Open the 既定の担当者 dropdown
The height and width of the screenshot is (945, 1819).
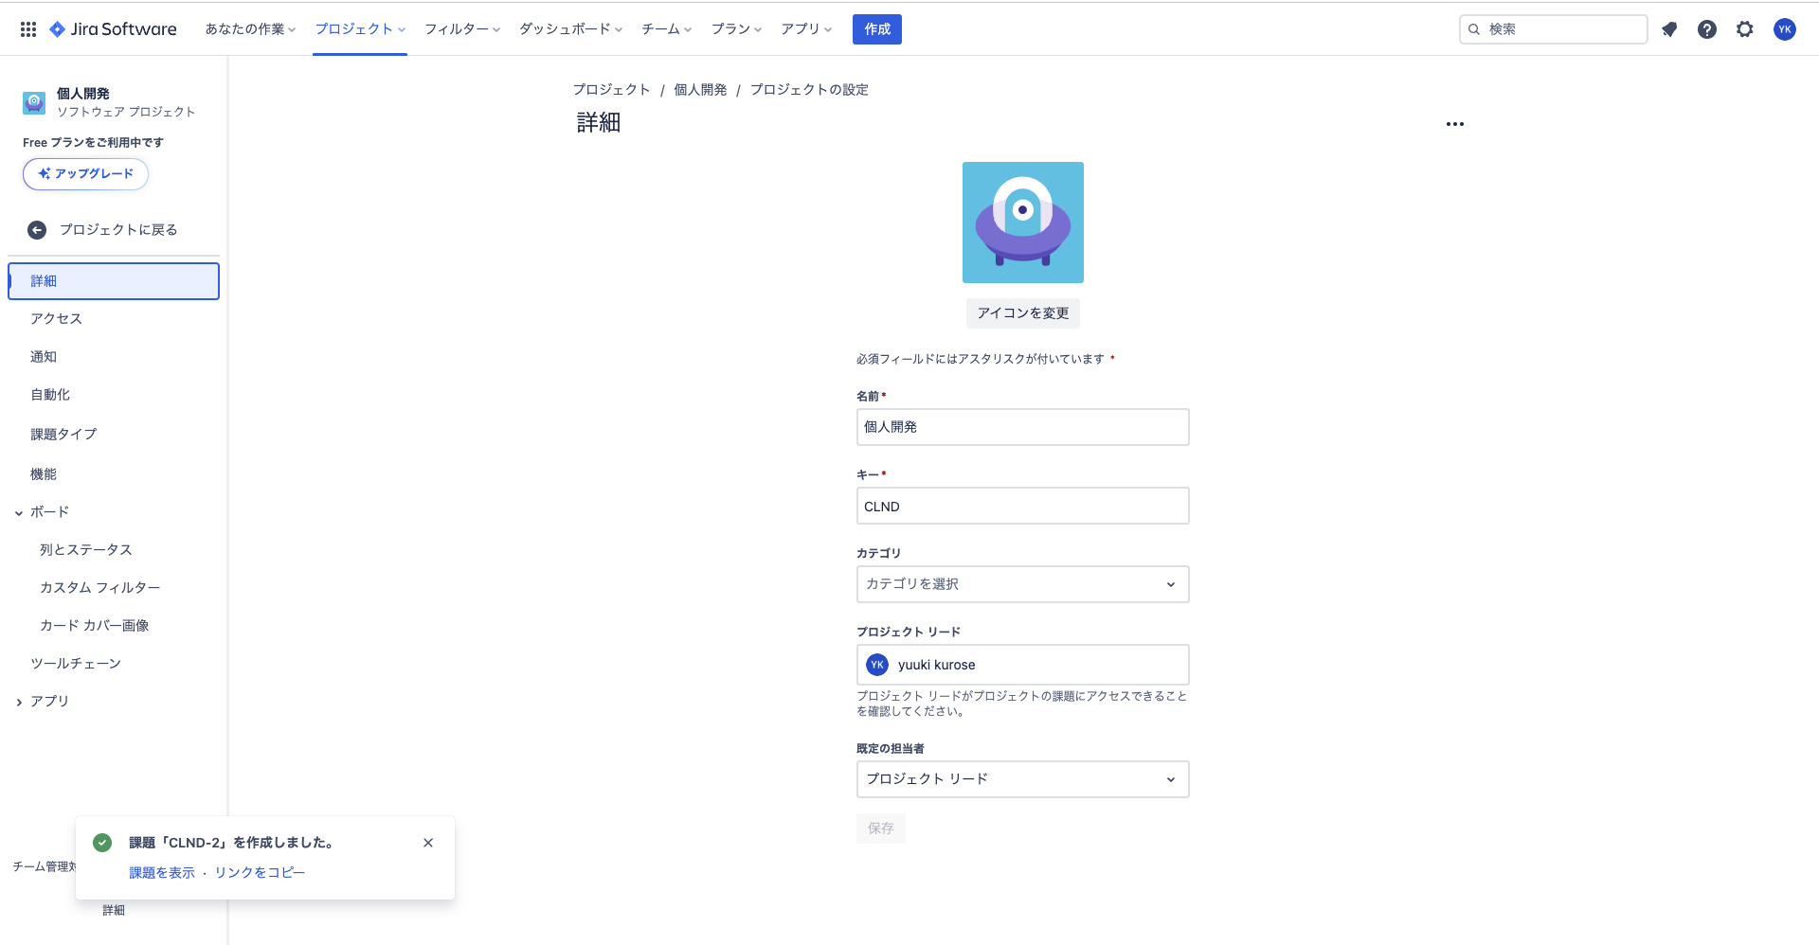pos(1022,779)
